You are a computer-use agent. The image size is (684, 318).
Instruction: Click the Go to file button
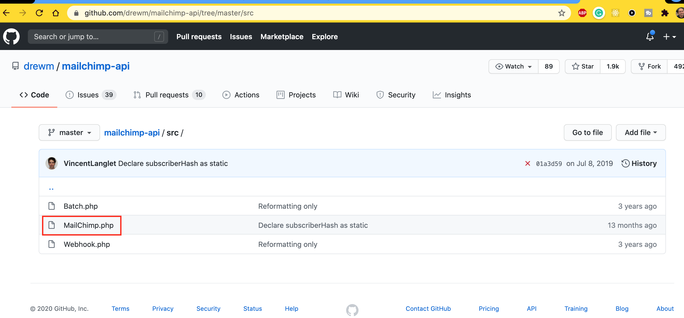point(587,132)
